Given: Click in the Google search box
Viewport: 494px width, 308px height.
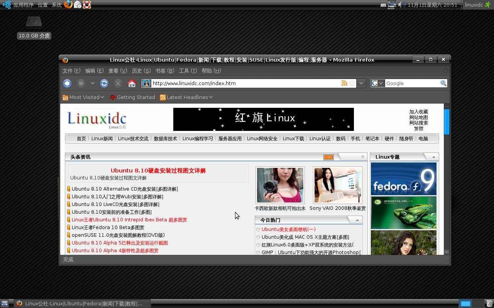Looking at the screenshot, I should pyautogui.click(x=412, y=83).
